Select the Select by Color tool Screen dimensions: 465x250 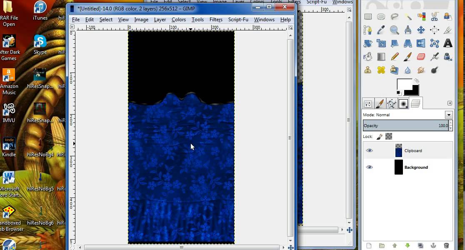tap(421, 17)
